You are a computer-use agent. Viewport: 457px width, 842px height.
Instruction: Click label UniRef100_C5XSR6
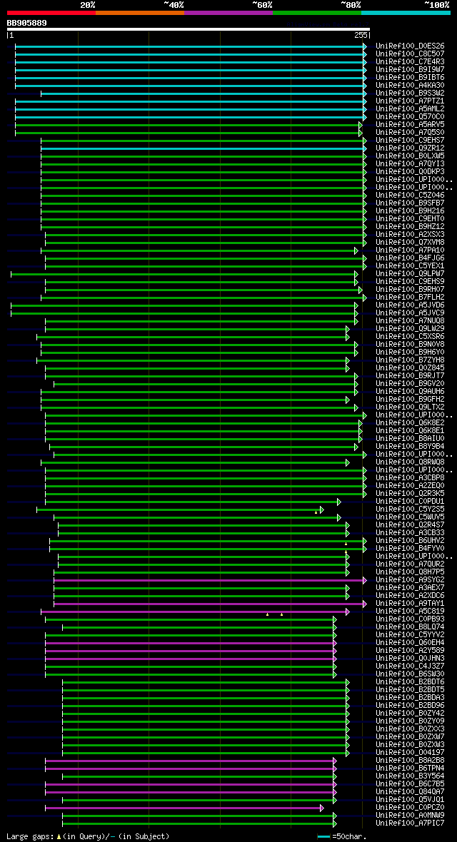[410, 336]
